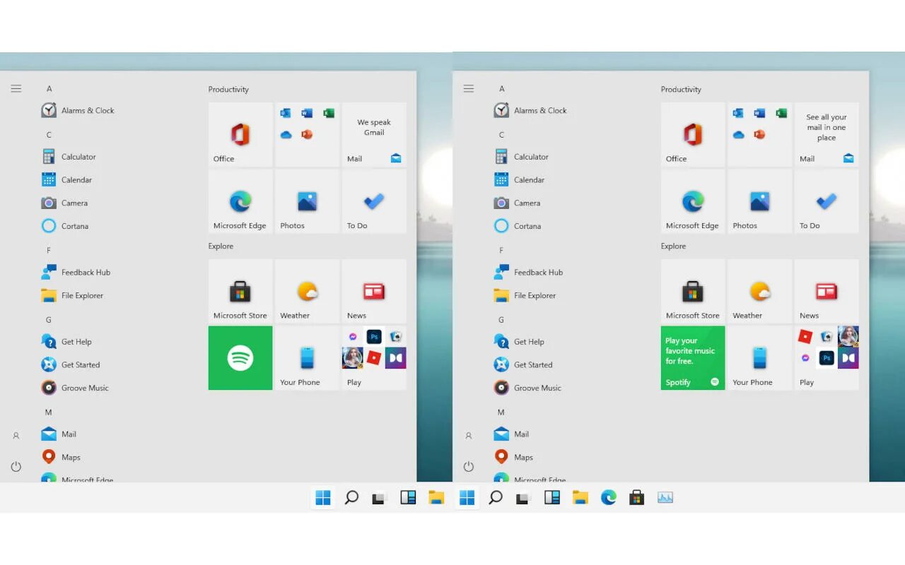Click letter C header in right app list

click(502, 135)
